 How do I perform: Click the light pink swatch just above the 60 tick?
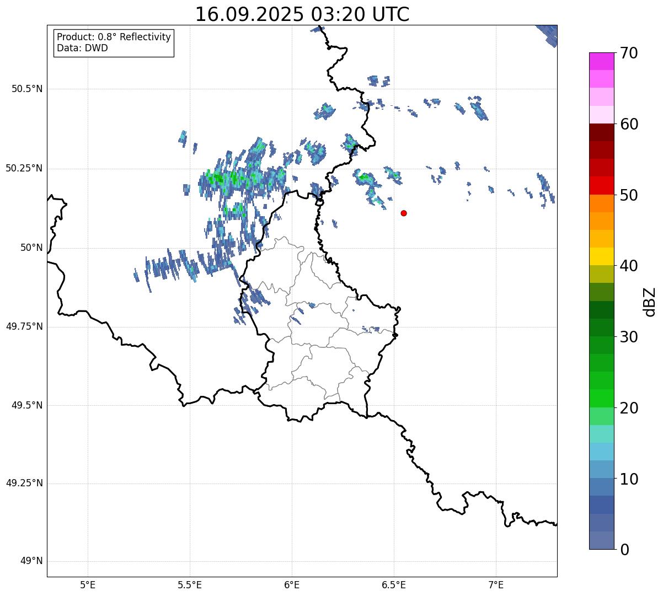(x=601, y=115)
